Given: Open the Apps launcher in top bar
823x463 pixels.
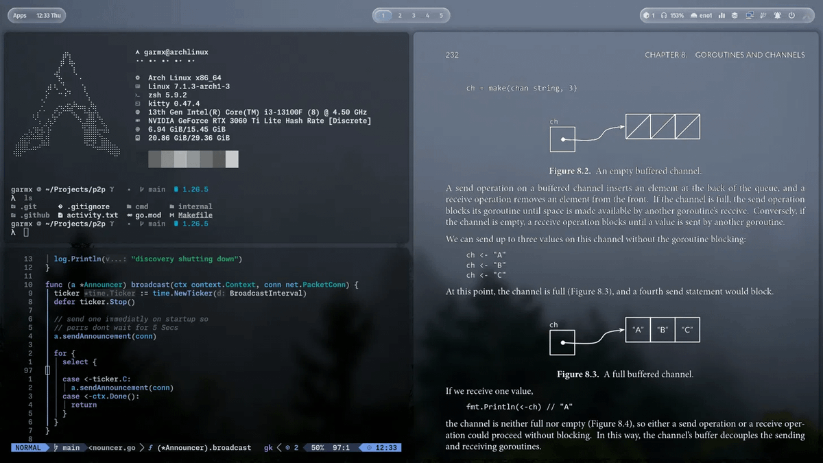Looking at the screenshot, I should point(20,15).
